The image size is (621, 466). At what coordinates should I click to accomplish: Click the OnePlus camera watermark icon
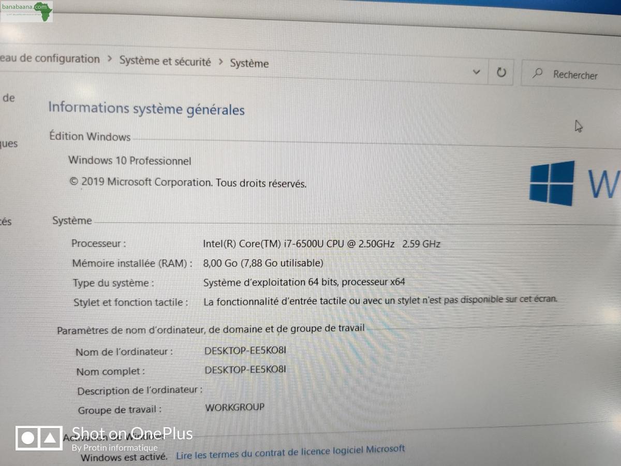39,438
